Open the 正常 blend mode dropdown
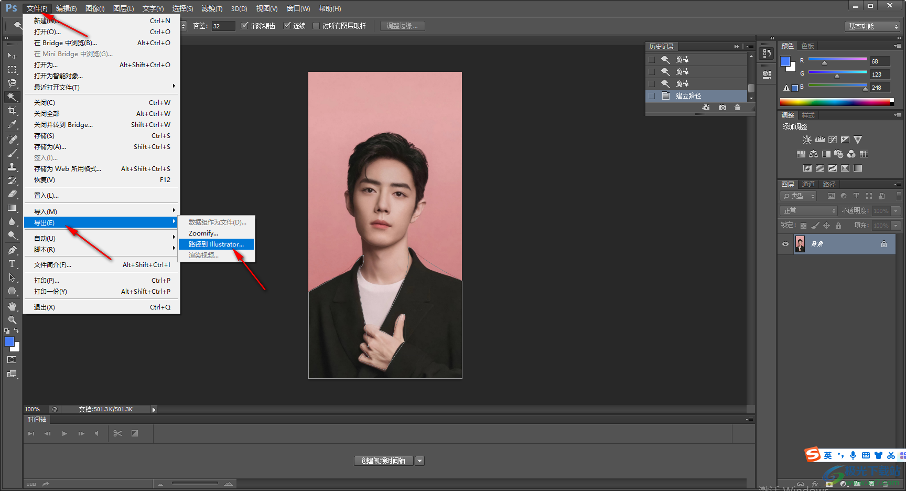This screenshot has height=491, width=906. pos(808,210)
